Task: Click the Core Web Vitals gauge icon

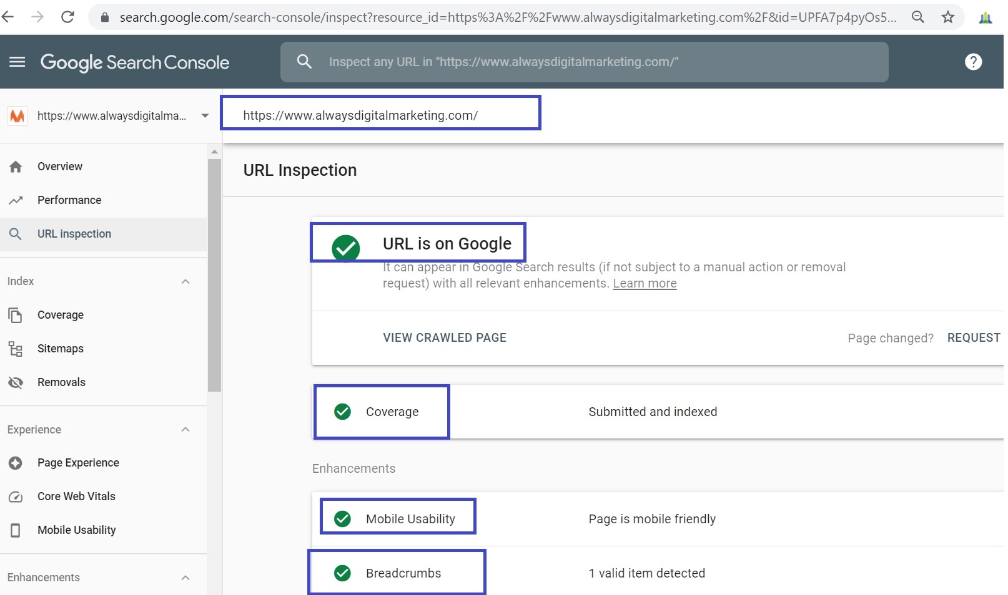Action: click(x=16, y=496)
